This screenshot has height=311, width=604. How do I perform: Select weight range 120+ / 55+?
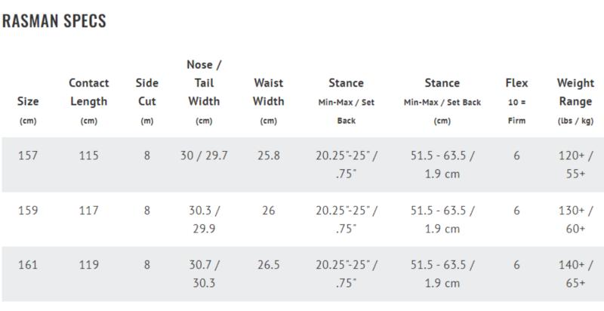tap(575, 165)
